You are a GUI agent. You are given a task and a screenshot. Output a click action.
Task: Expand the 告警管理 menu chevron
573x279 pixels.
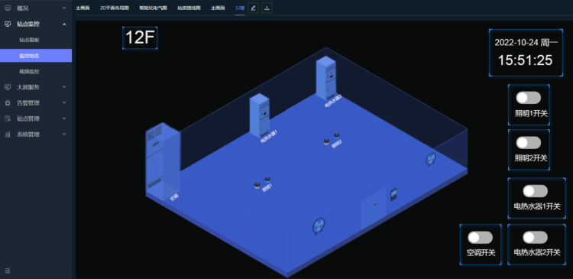pyautogui.click(x=64, y=102)
